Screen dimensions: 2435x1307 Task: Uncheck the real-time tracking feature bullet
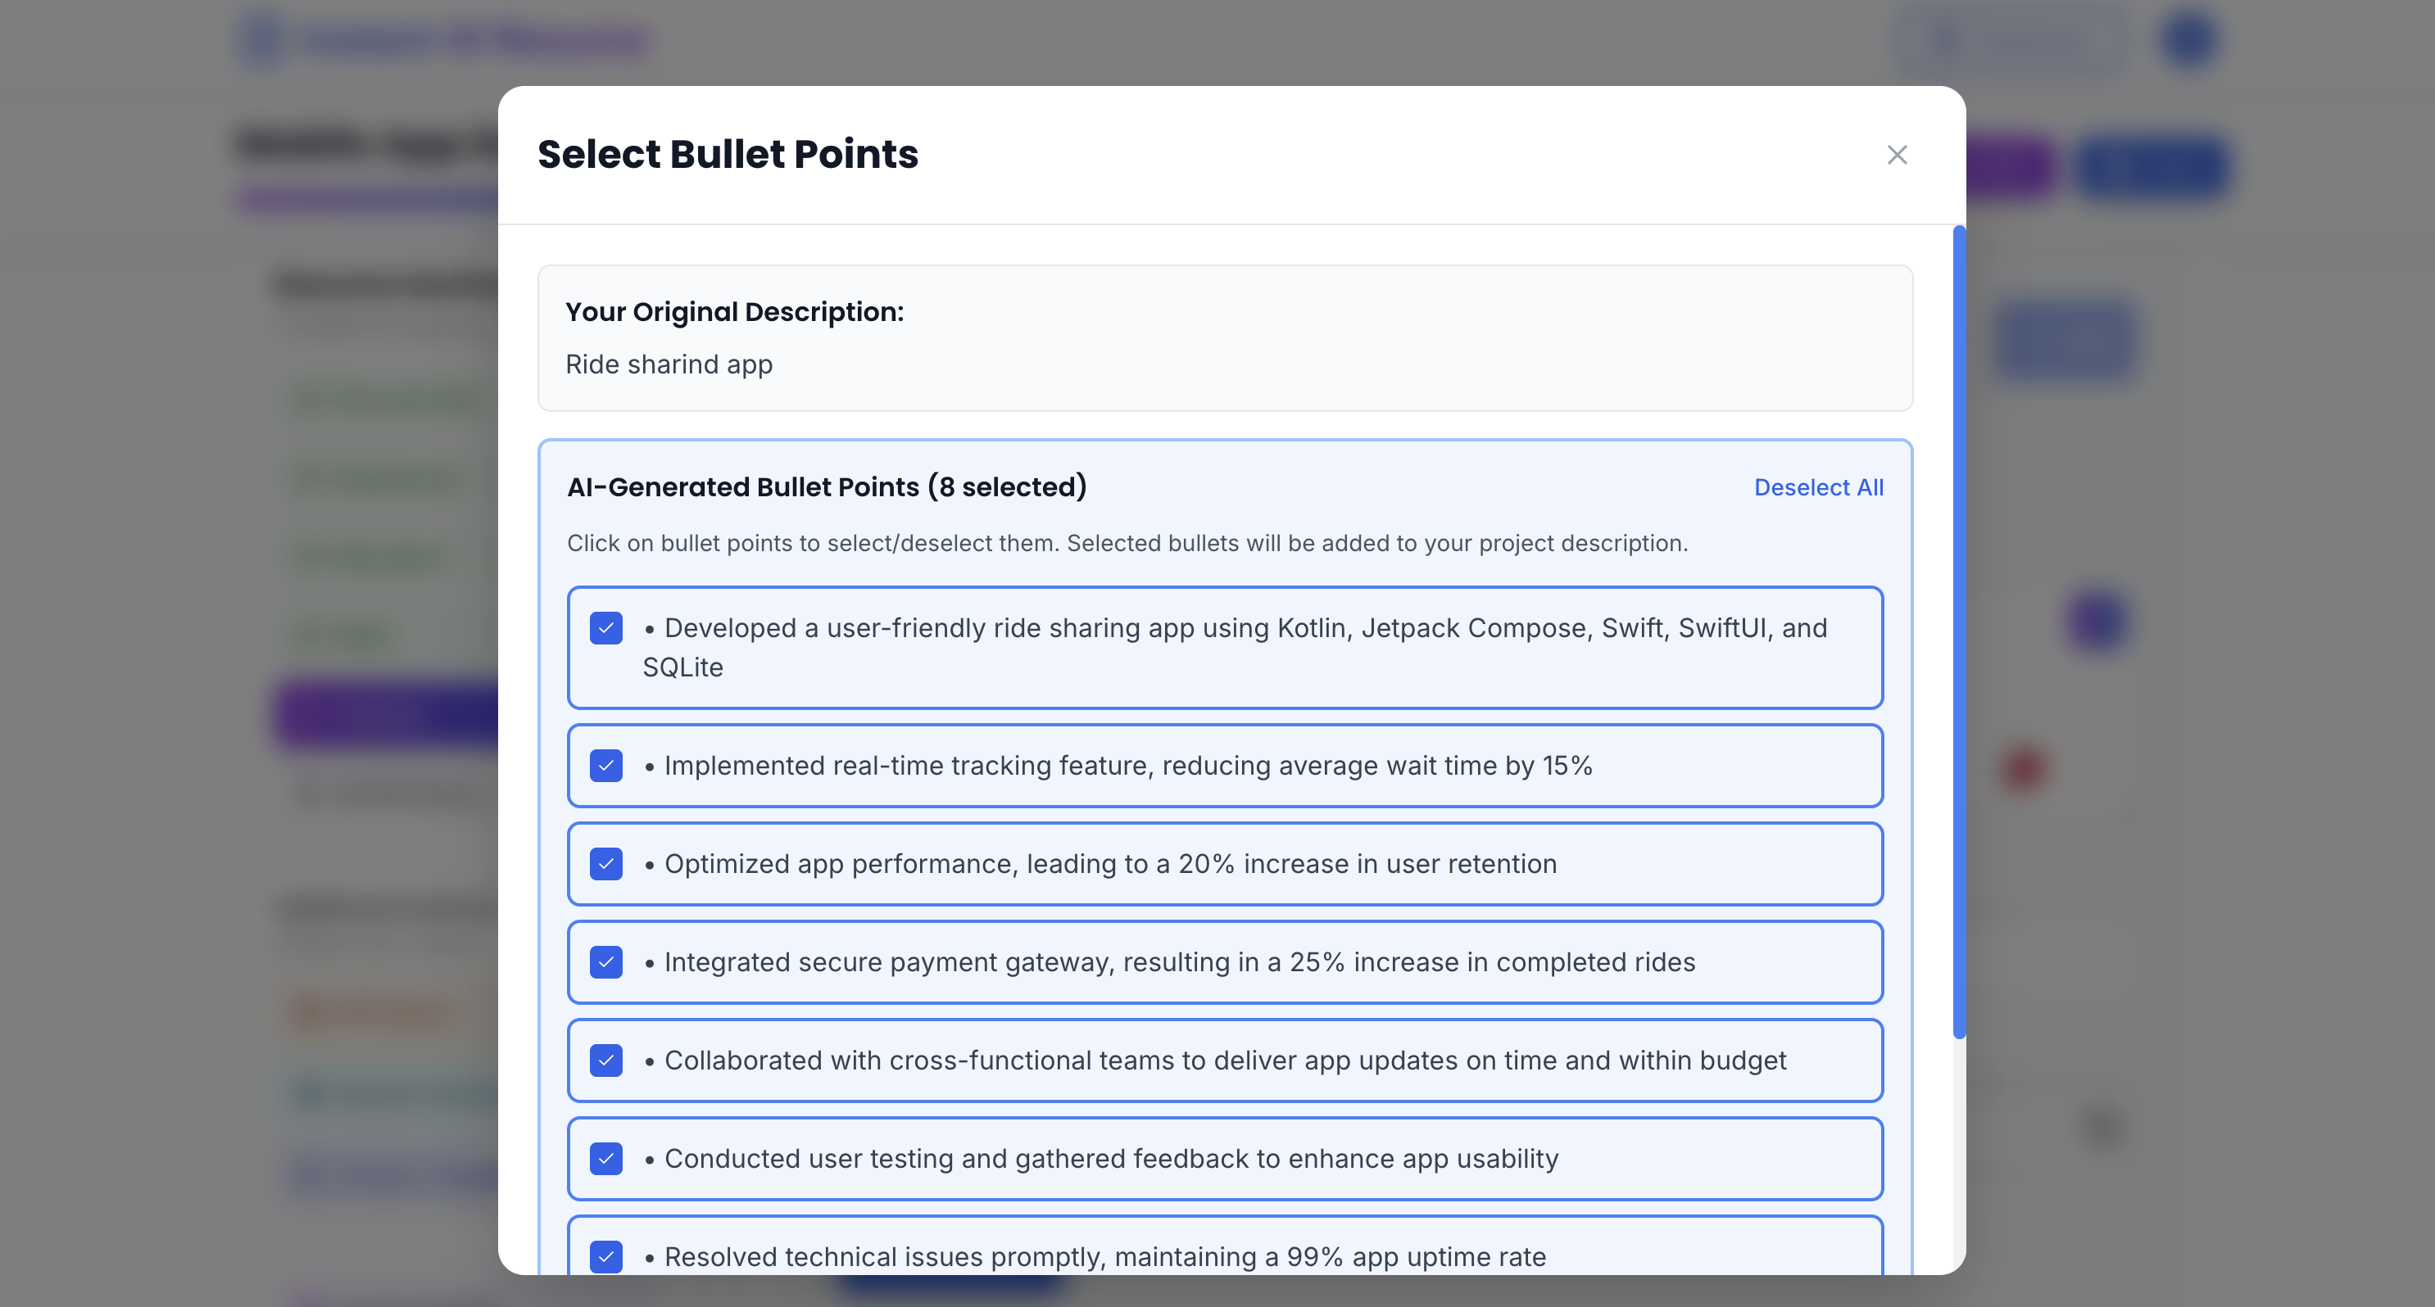pos(606,766)
